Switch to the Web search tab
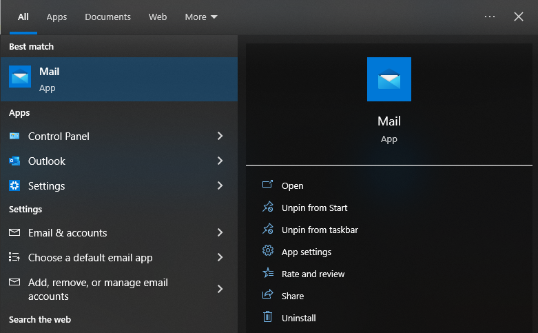 coord(158,17)
